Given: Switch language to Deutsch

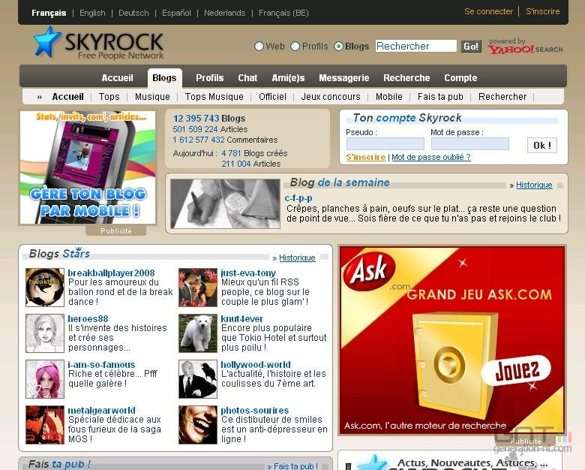Looking at the screenshot, I should coord(133,13).
